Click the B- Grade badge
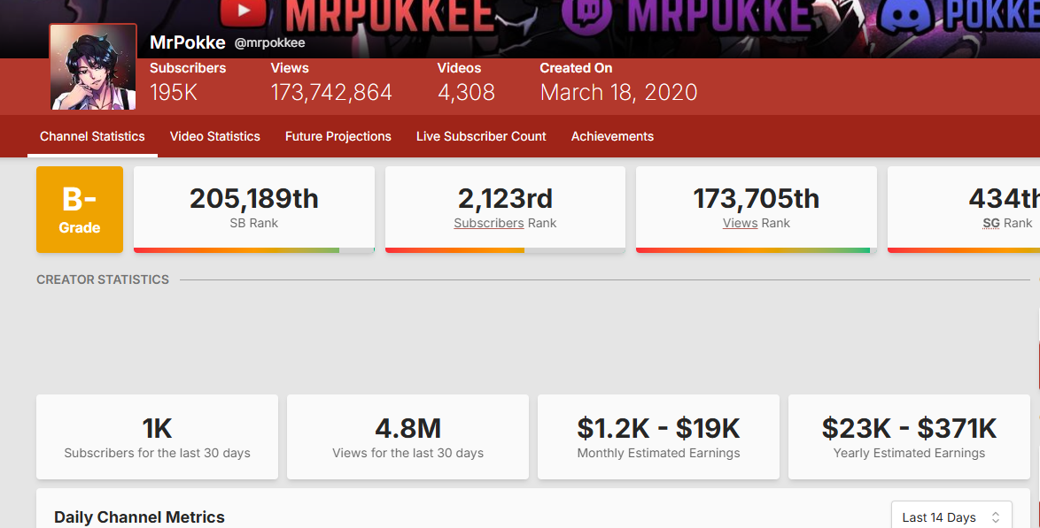Image resolution: width=1040 pixels, height=528 pixels. click(x=80, y=210)
